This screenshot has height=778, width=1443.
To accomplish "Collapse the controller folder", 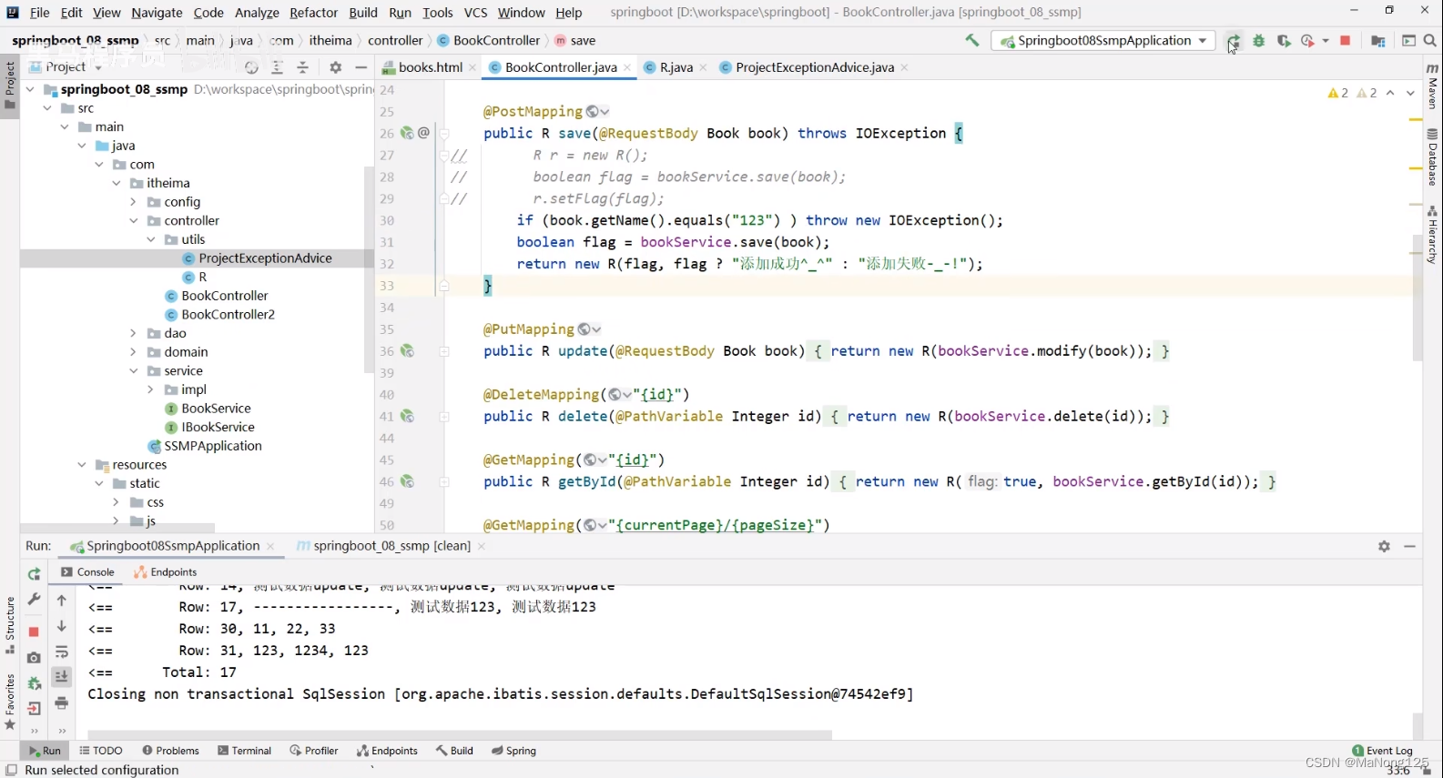I will point(134,221).
